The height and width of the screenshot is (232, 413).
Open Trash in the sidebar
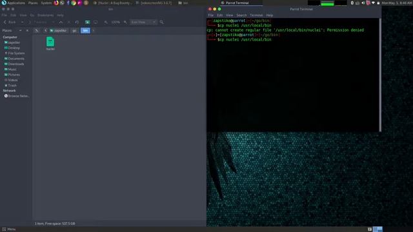tap(10, 86)
